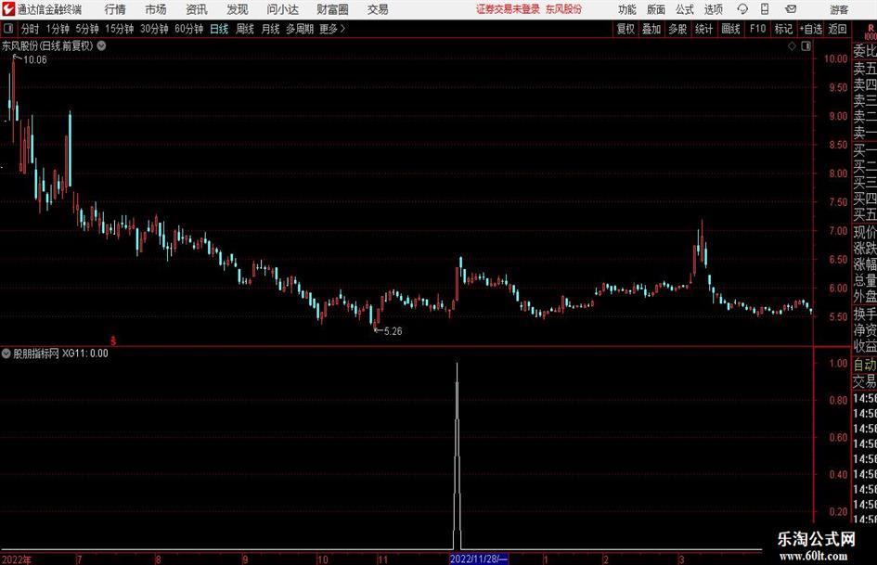Open the 问小达 menu
Screen dimensions: 877x565
coord(282,9)
